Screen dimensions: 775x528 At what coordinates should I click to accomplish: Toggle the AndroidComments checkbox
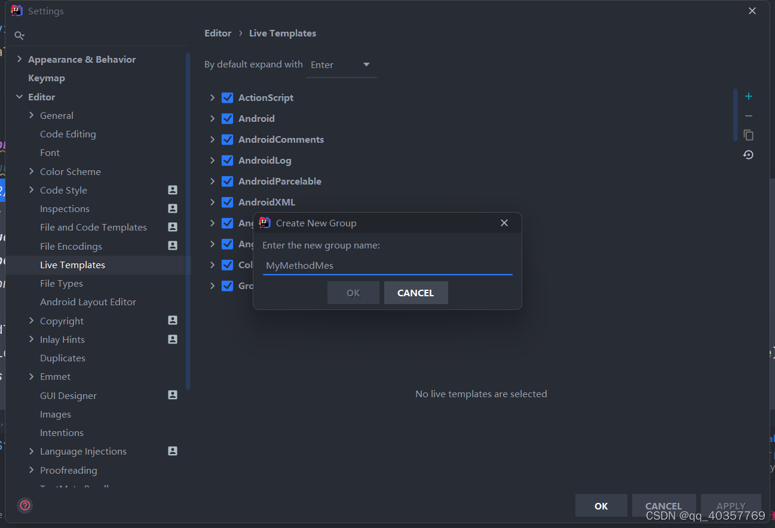(227, 139)
